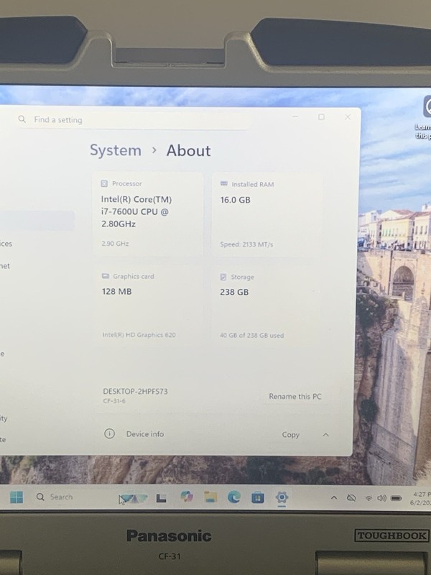Select the highlighted sidebar navigation item

click(37, 221)
